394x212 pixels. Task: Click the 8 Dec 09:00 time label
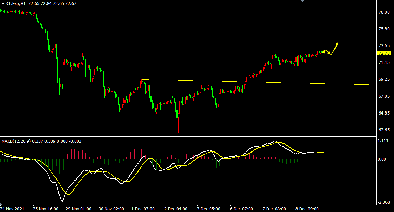pyautogui.click(x=307, y=209)
